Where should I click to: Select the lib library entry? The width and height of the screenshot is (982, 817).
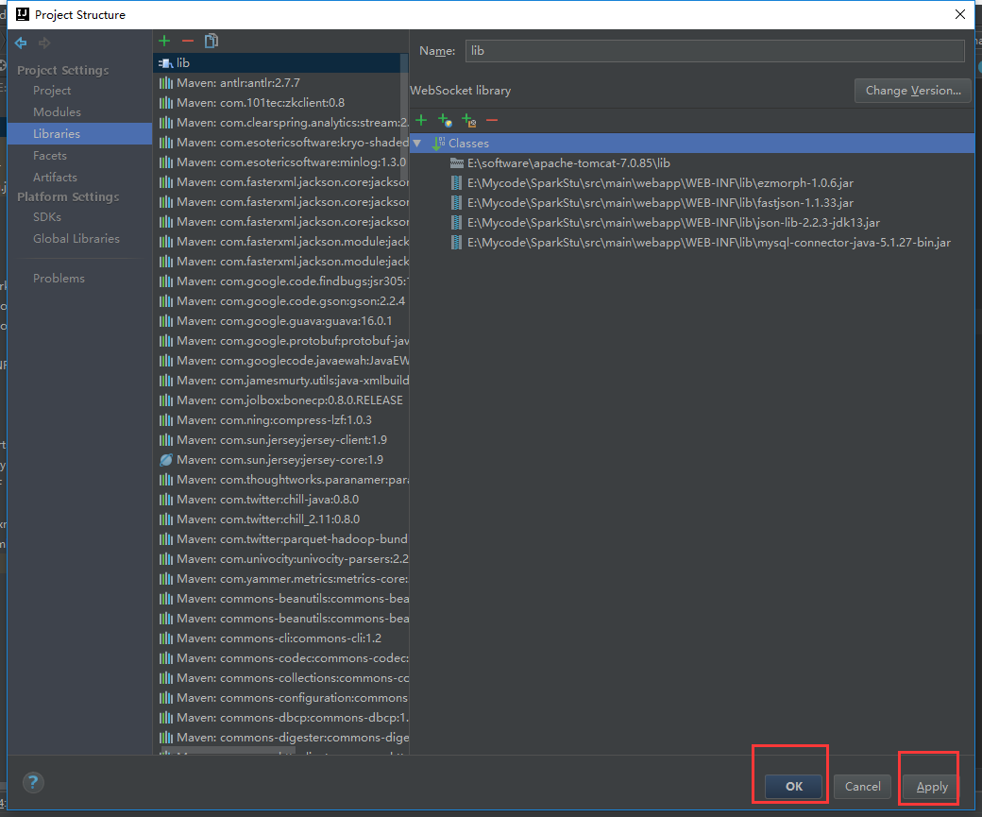click(x=280, y=62)
